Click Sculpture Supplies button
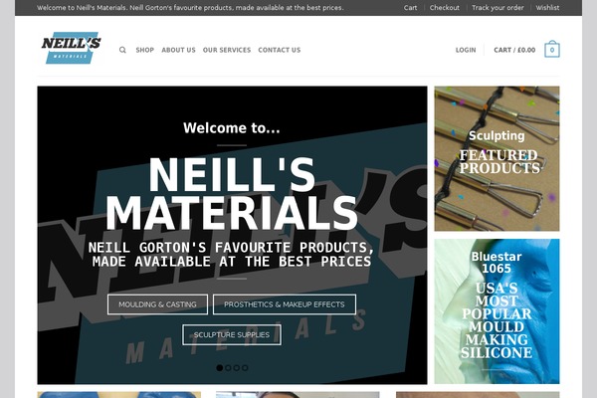The width and height of the screenshot is (597, 398). coord(232,334)
